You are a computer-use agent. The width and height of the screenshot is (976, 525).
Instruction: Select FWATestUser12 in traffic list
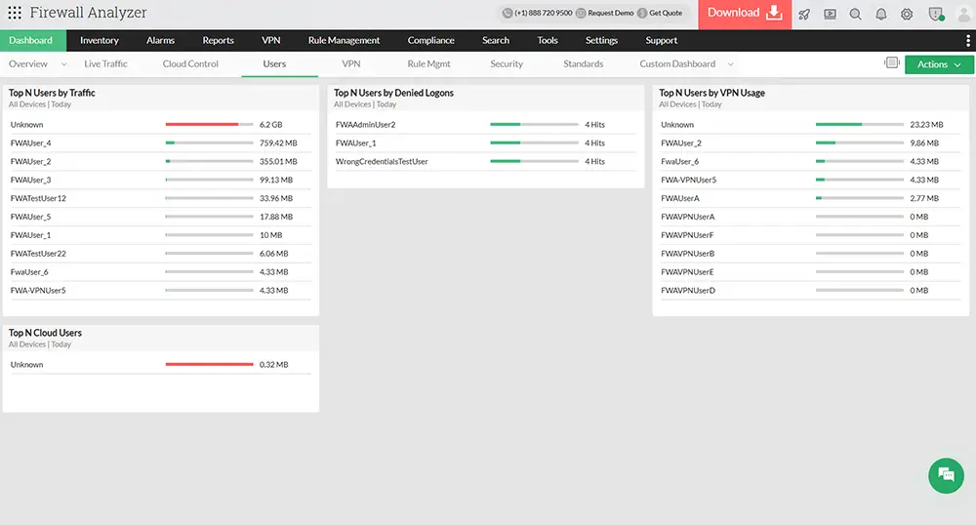38,198
